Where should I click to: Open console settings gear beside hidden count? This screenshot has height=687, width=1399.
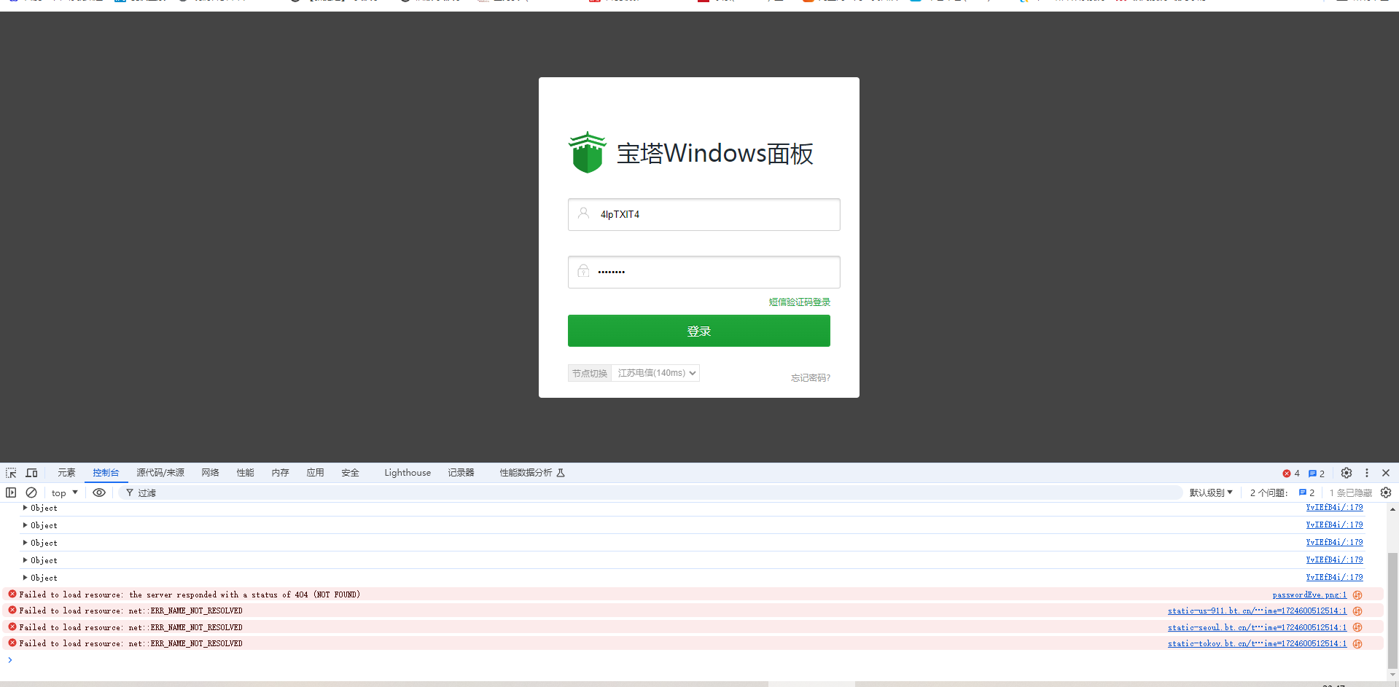[1386, 492]
